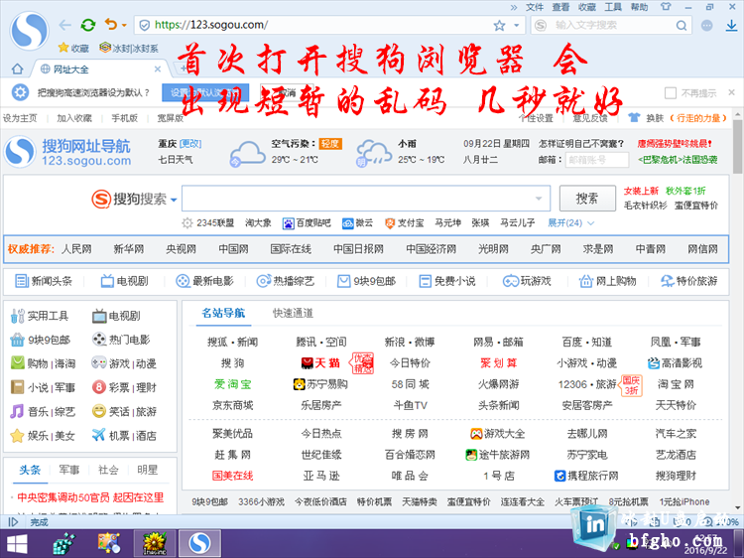Click 热播综艺 icon

263,281
